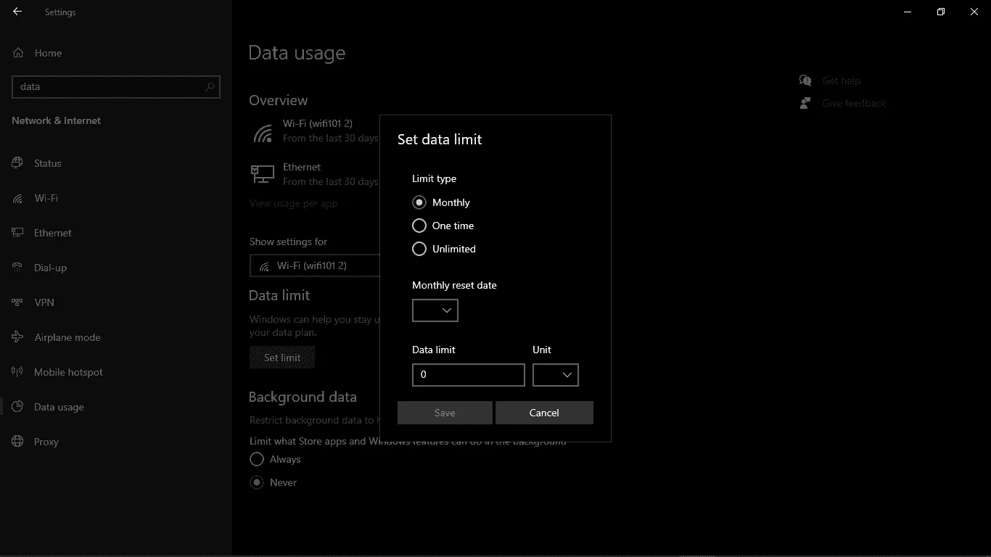Open the Get help link
The height and width of the screenshot is (557, 991).
point(842,81)
